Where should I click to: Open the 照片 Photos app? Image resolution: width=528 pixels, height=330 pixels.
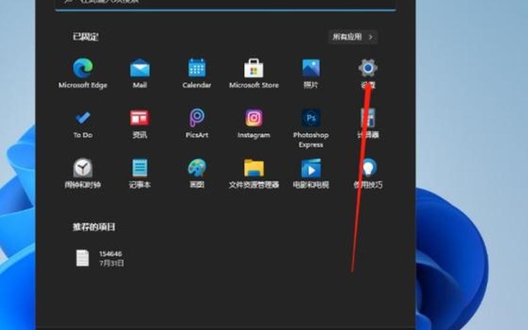[311, 73]
